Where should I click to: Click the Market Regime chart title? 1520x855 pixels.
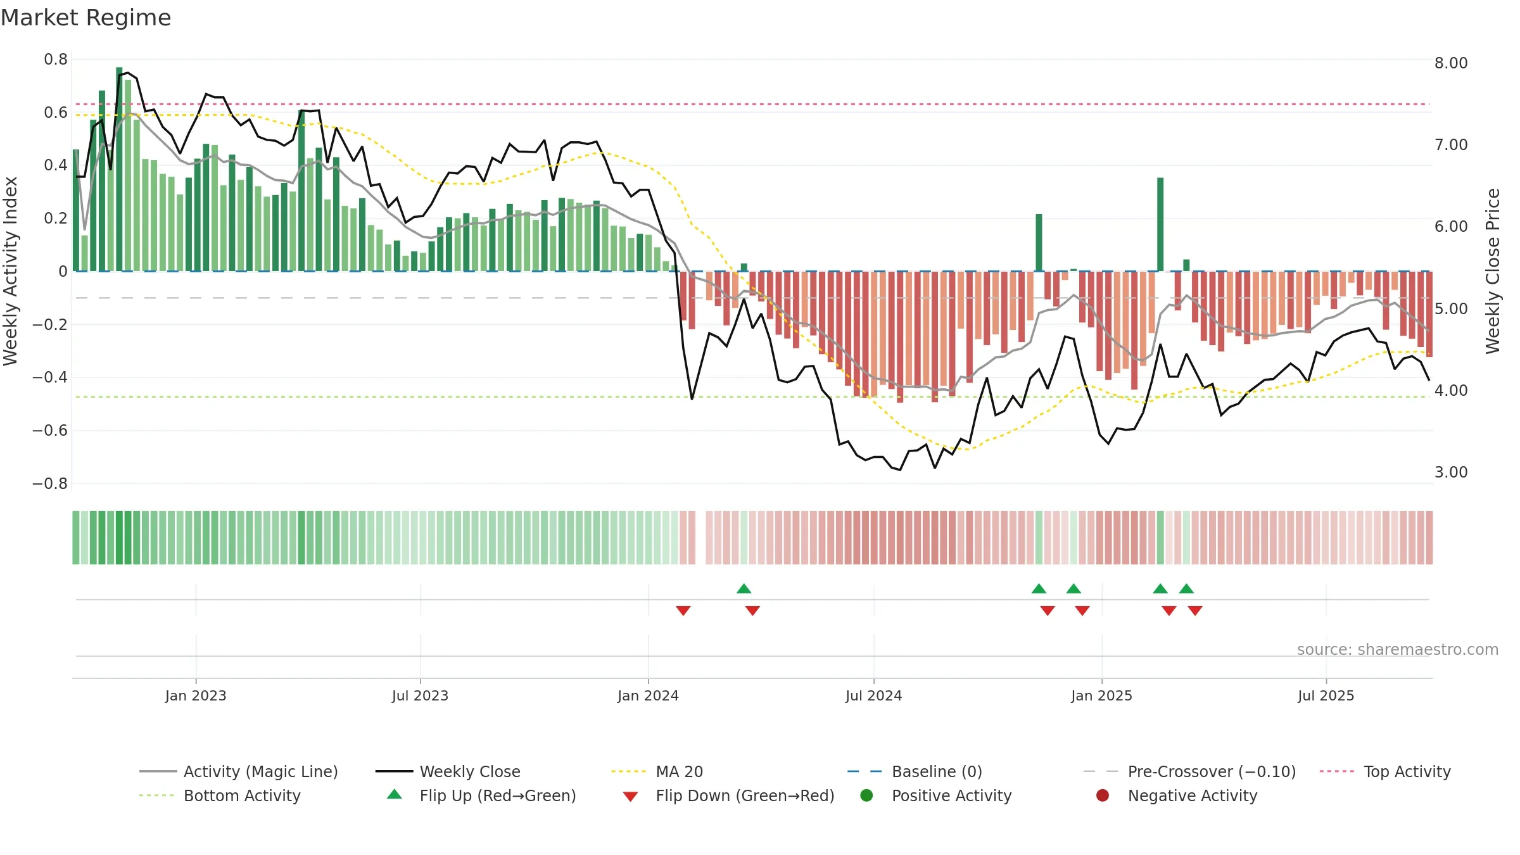(x=85, y=18)
